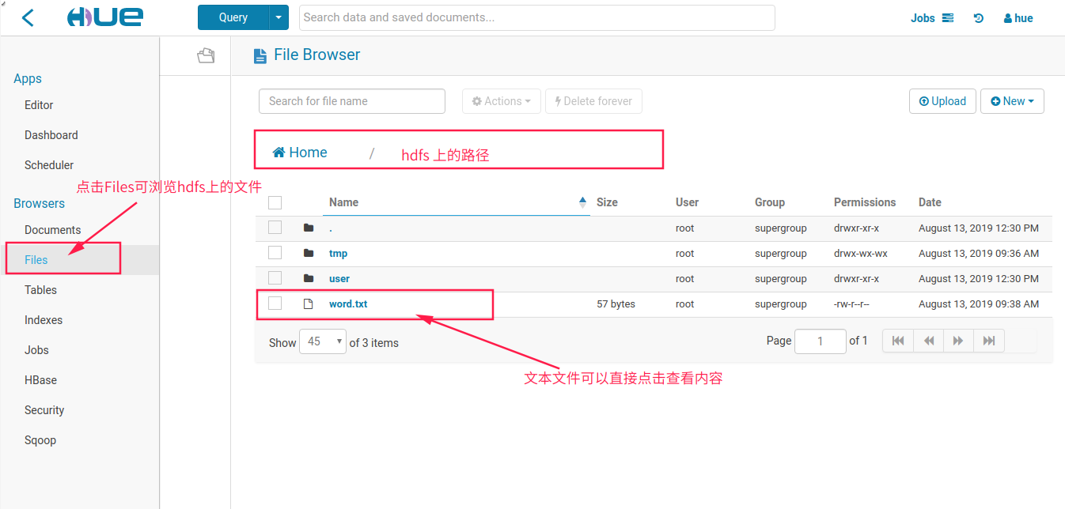Go to the next page with the pagination button
1065x509 pixels.
958,341
